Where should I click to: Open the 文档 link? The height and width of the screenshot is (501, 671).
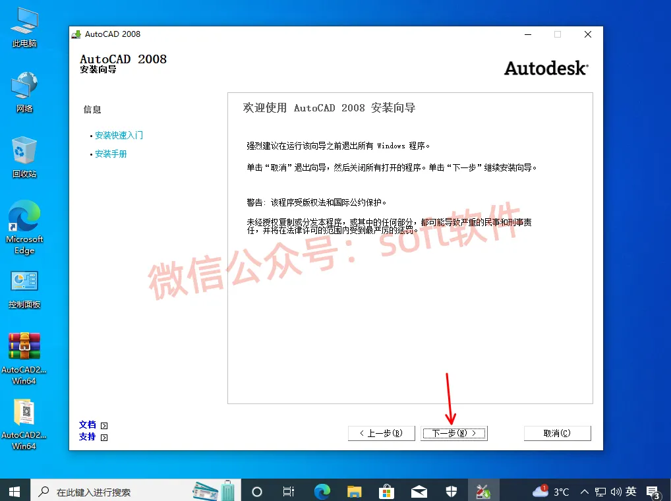pyautogui.click(x=87, y=425)
